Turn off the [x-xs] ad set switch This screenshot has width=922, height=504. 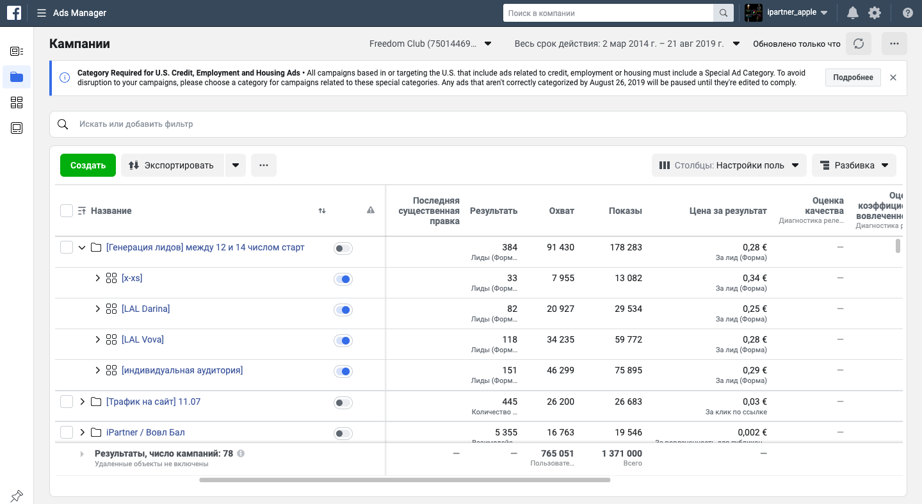343,279
